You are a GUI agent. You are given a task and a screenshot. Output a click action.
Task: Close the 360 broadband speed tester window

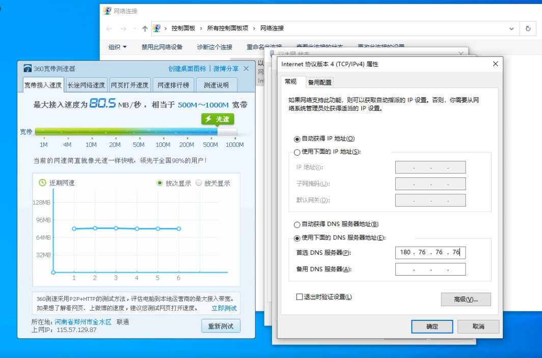coord(247,69)
